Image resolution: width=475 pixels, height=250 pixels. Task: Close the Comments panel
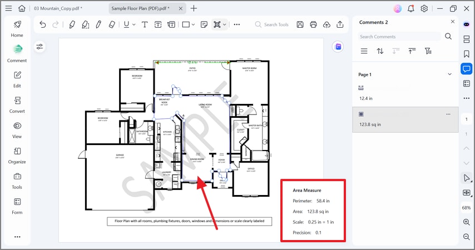coord(453,22)
